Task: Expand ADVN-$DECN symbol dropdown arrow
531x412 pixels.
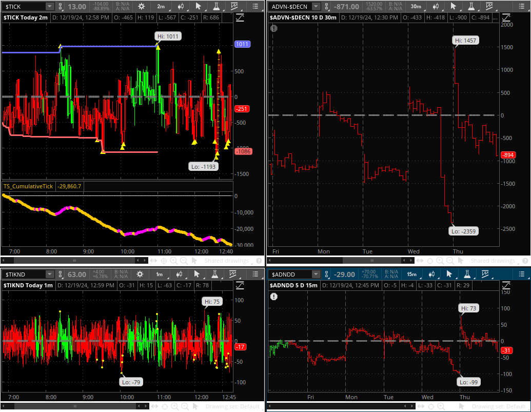Action: click(x=316, y=7)
